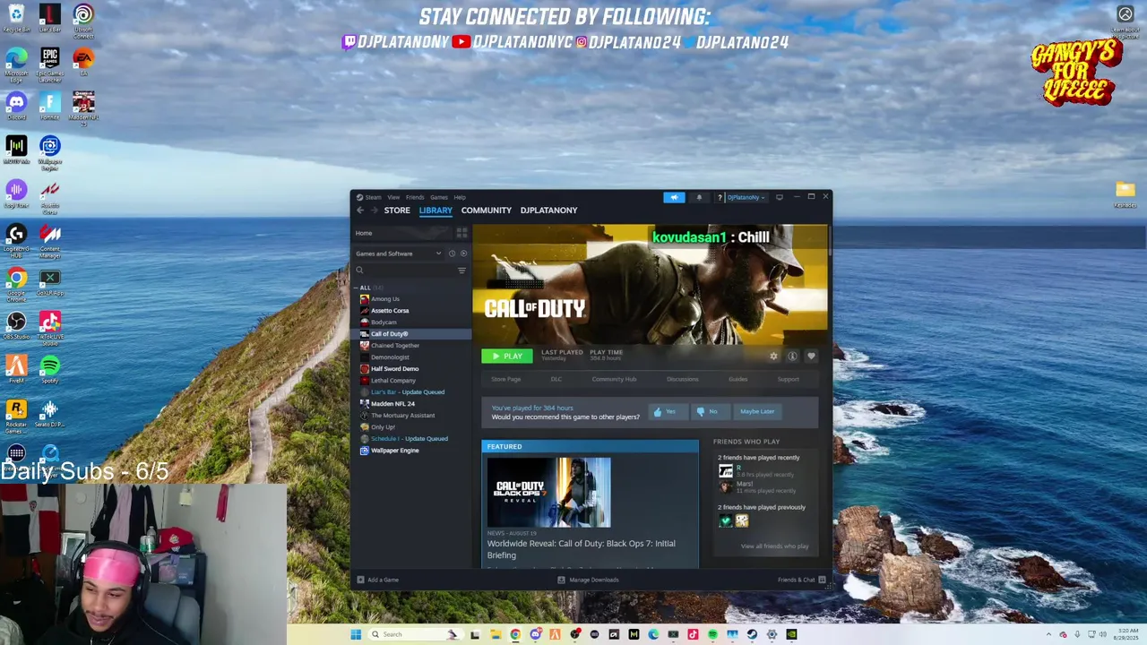Open the Spotify desktop shortcut
The image size is (1147, 645).
[x=50, y=367]
